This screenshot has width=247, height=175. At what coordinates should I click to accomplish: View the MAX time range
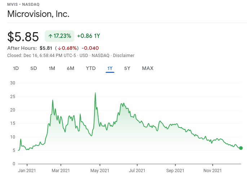147,68
